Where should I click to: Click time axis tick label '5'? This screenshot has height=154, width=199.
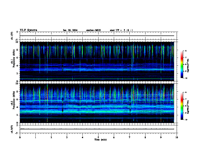98,137
